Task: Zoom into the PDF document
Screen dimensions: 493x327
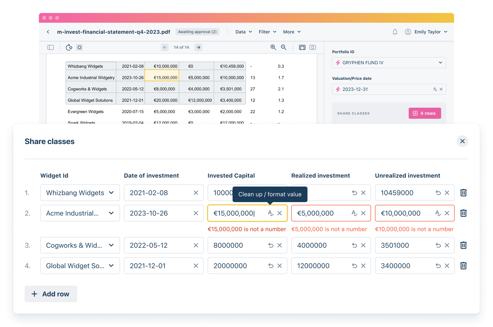Action: 273,47
